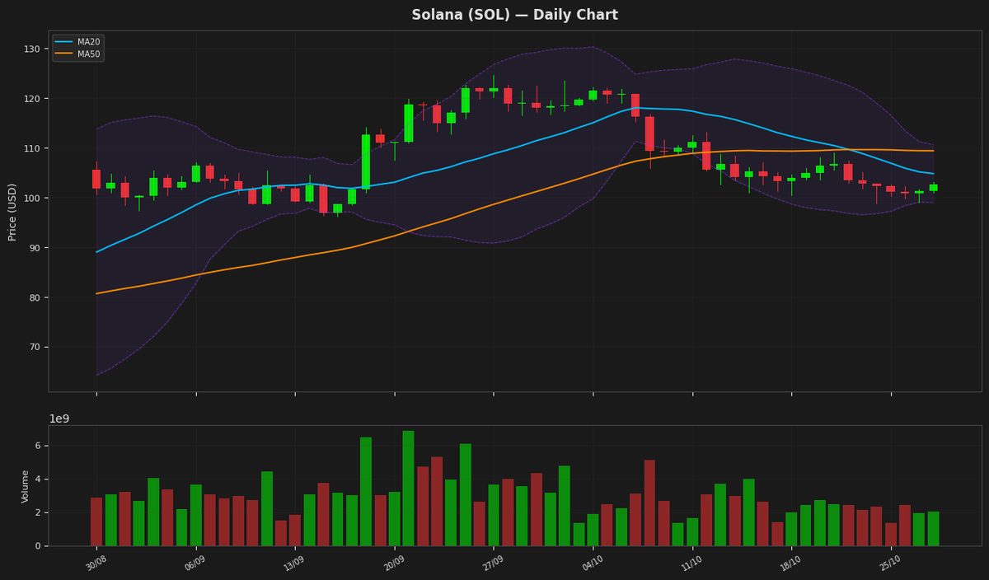Click the 130 price axis tick label
The width and height of the screenshot is (989, 580).
point(32,49)
